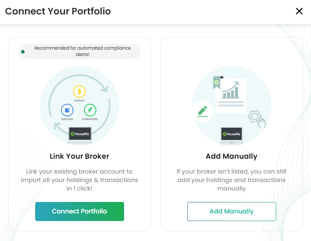The image size is (311, 241).
Task: Click the Musaffa laptop in Add Manually illustration
Action: pos(231,135)
